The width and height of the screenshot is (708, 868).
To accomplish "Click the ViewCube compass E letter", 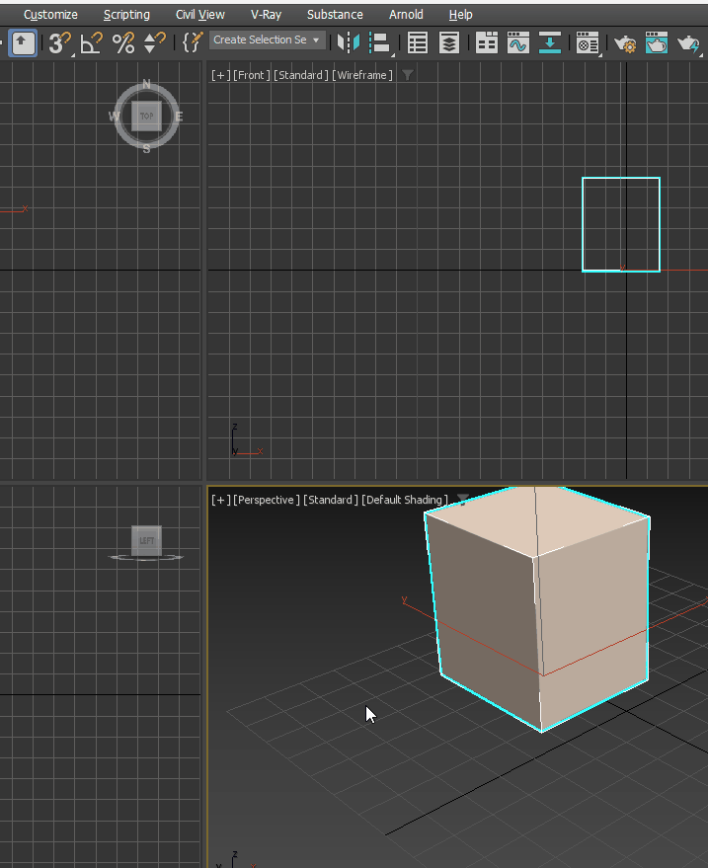I will (179, 117).
